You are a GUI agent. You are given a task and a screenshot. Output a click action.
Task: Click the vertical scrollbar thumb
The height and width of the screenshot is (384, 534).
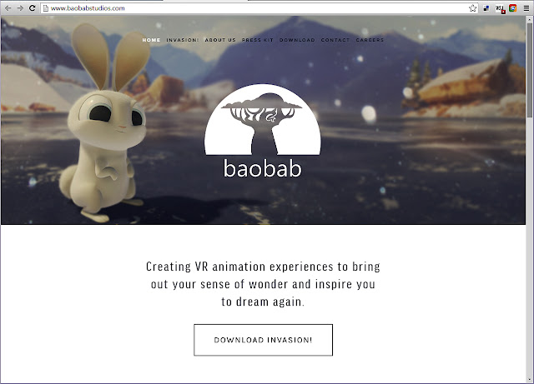click(530, 70)
